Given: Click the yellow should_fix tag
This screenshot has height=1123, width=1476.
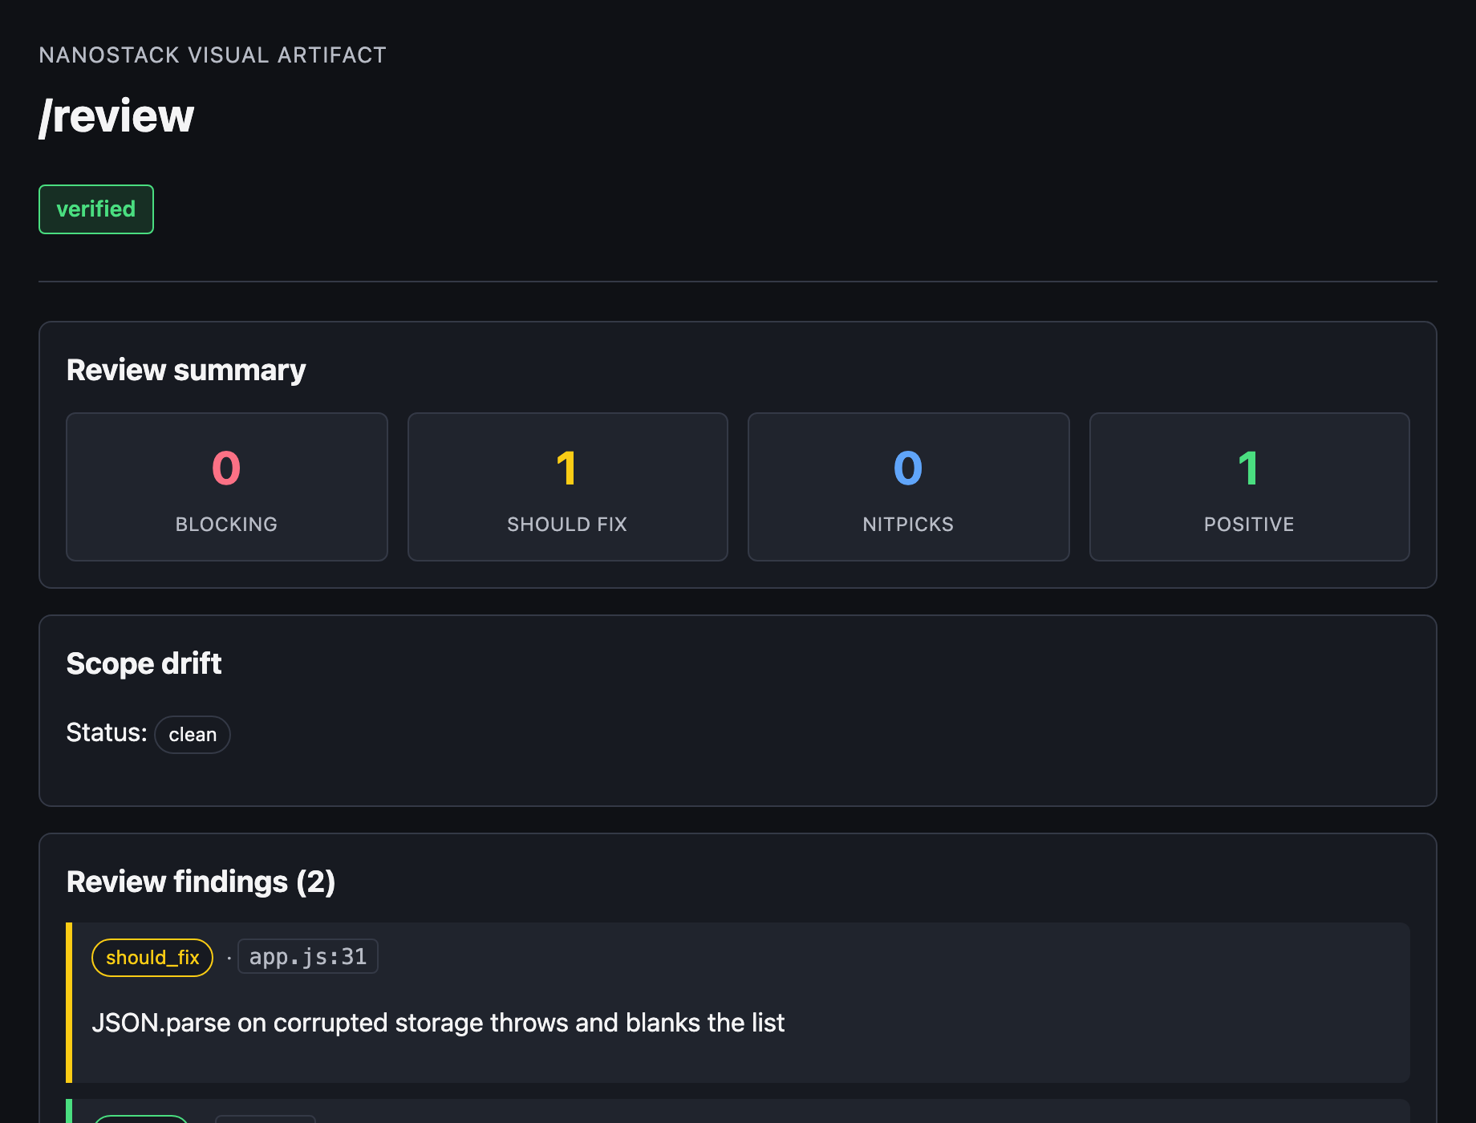Looking at the screenshot, I should (x=152, y=958).
